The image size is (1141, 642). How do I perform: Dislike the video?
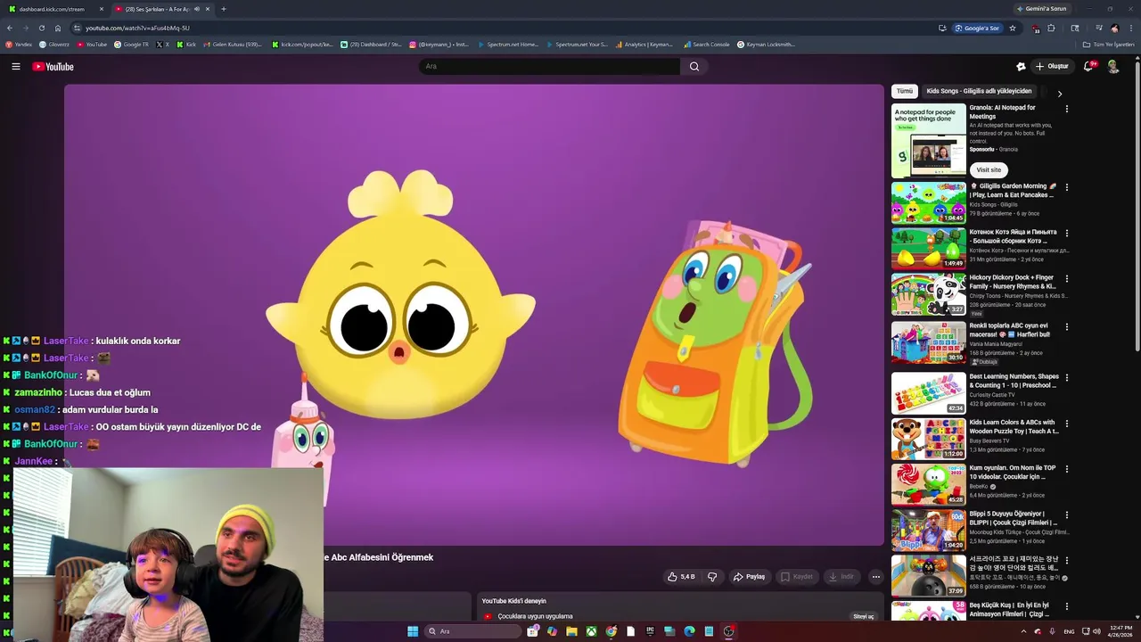pyautogui.click(x=712, y=577)
